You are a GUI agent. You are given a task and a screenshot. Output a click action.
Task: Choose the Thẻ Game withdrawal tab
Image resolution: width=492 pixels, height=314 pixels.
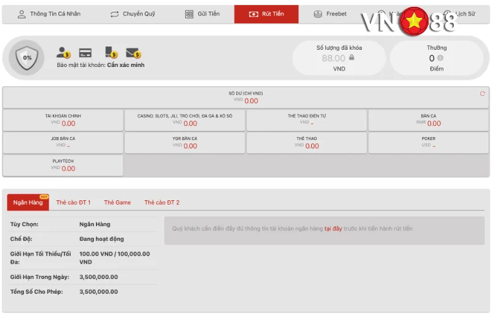117,202
